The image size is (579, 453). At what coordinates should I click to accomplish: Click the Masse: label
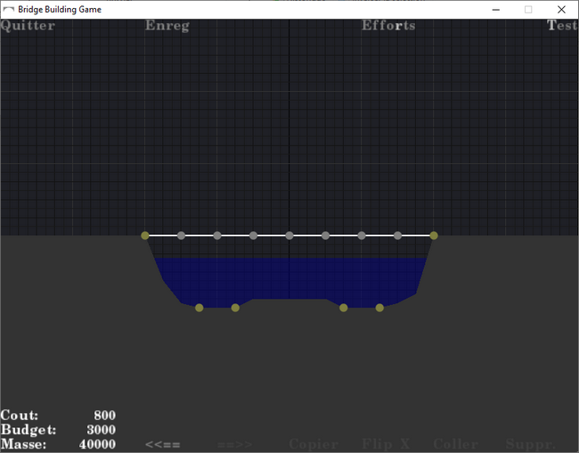pos(24,444)
